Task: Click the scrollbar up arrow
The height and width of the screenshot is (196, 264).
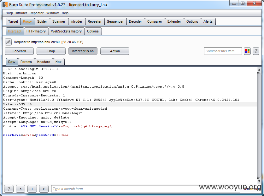Action: click(259, 69)
